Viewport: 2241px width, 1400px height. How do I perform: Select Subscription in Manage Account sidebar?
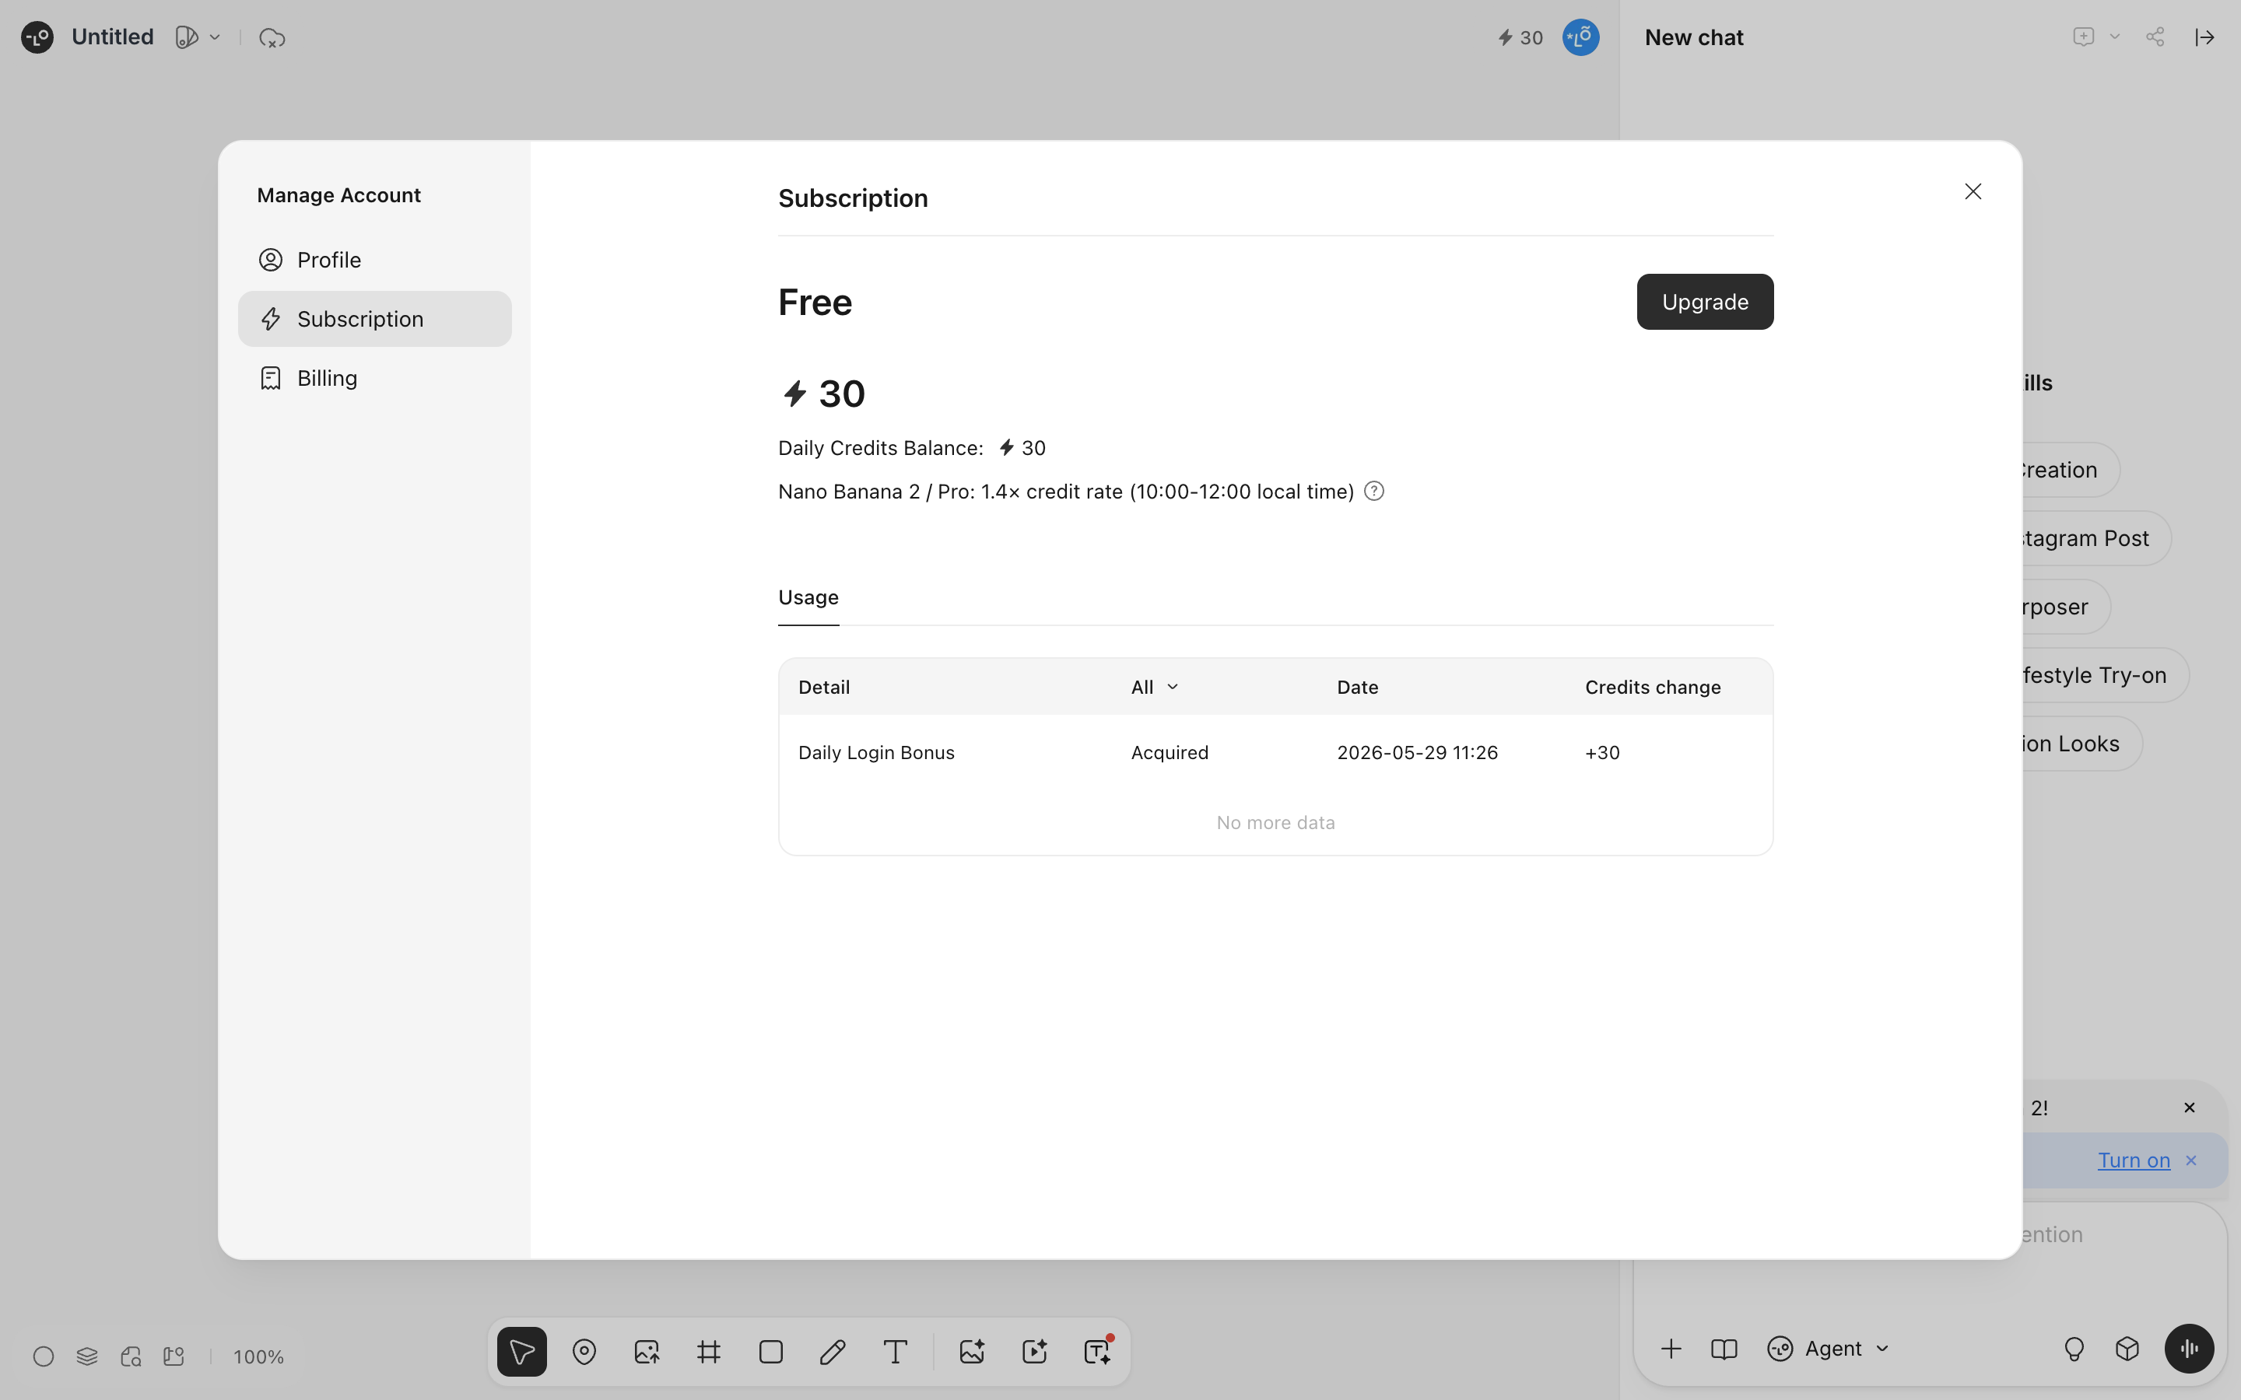(x=374, y=320)
